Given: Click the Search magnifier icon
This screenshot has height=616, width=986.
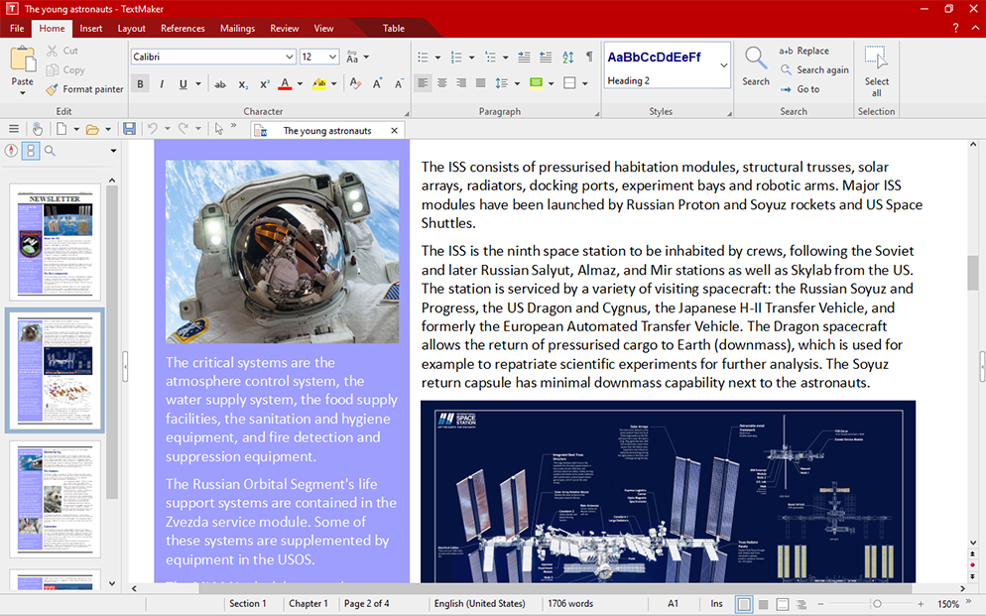Looking at the screenshot, I should (x=756, y=59).
